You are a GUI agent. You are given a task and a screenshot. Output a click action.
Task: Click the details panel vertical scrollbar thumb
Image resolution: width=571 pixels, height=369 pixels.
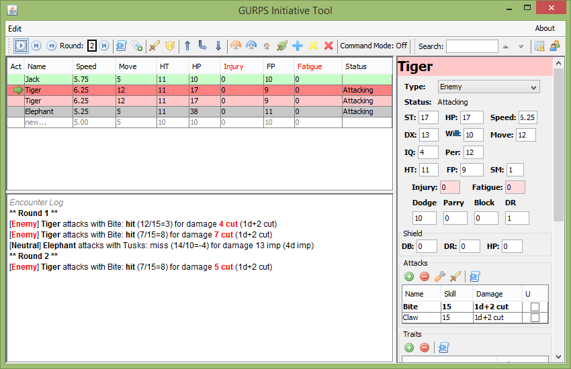559,145
